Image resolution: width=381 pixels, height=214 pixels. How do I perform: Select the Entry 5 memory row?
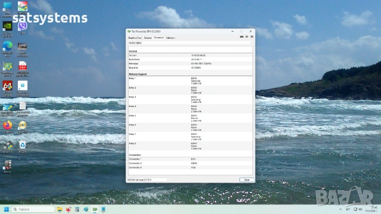click(190, 118)
